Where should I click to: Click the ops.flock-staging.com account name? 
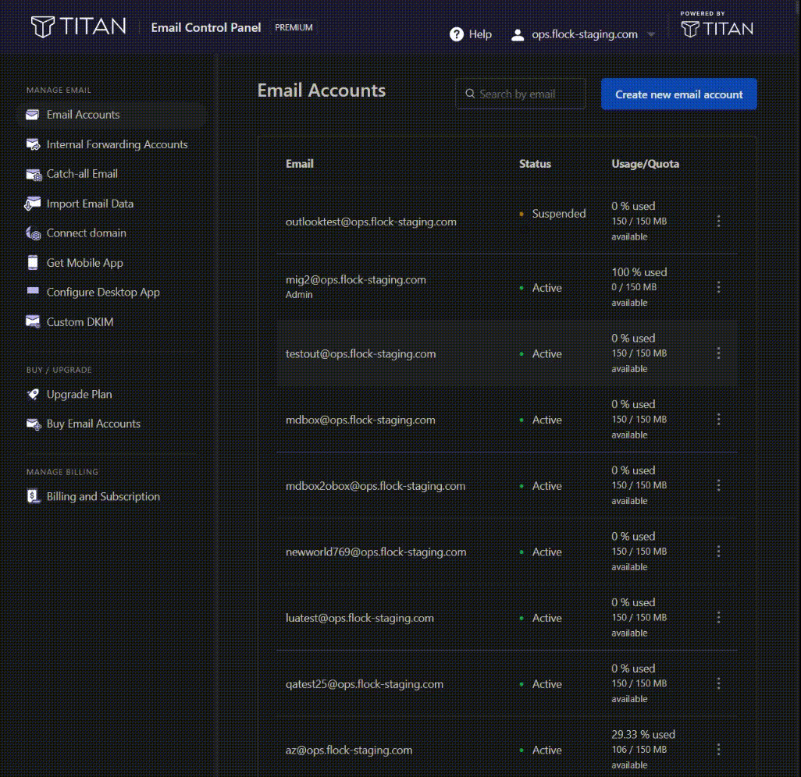click(x=585, y=34)
